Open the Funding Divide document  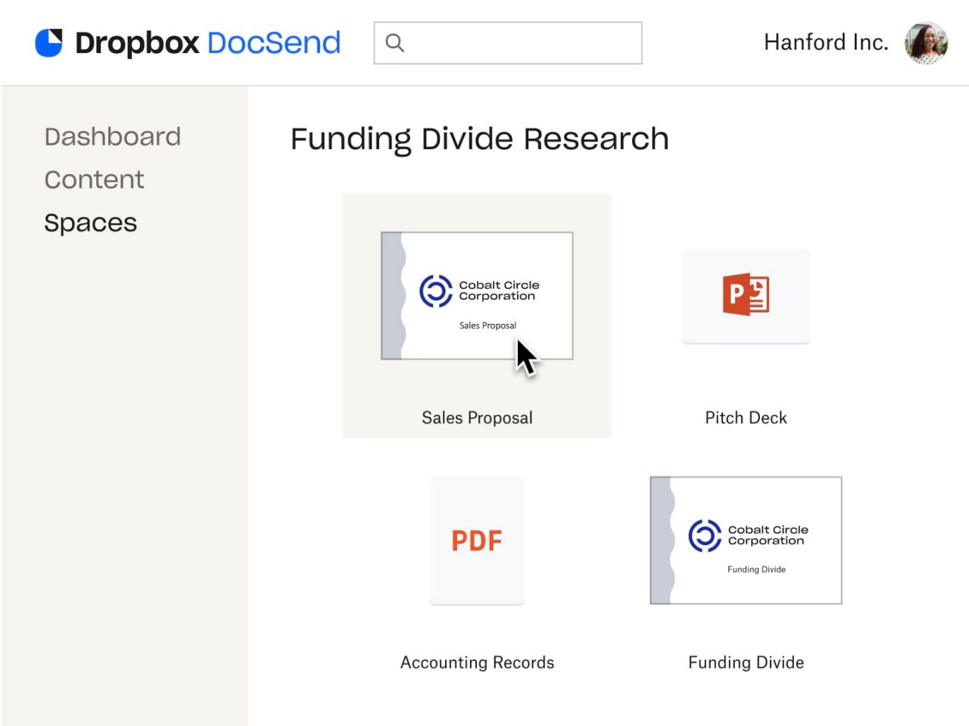[x=746, y=540]
